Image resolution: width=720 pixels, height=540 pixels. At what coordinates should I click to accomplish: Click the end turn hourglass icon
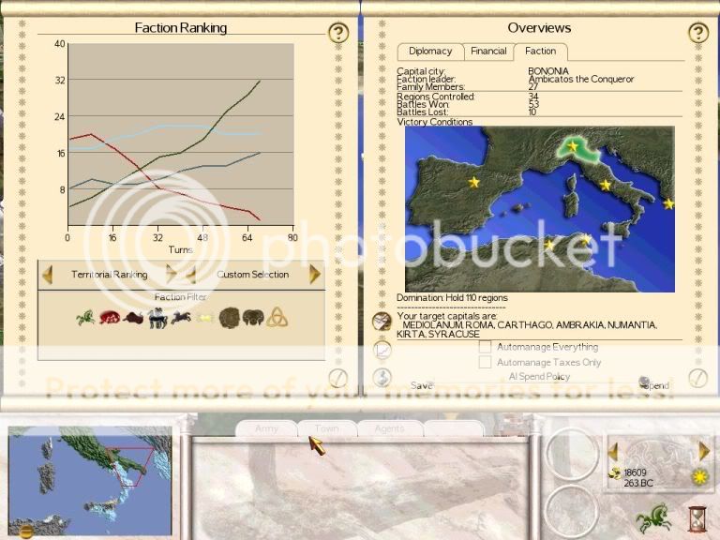coord(696,517)
